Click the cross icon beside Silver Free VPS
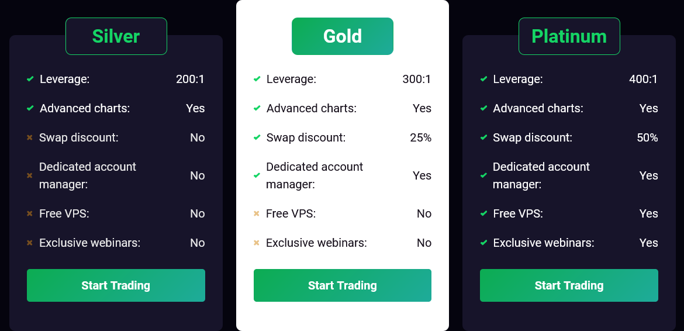Screen dimensions: 684x331 tap(30, 213)
